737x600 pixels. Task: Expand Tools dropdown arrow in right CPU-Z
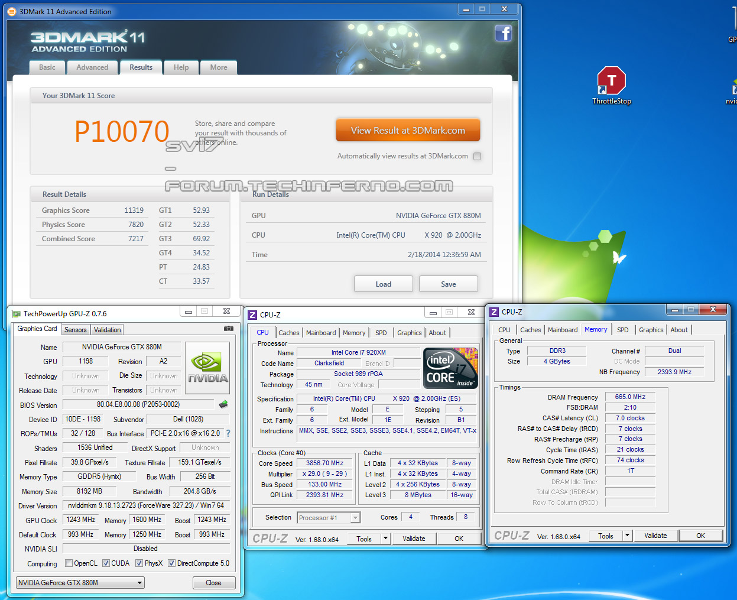627,536
